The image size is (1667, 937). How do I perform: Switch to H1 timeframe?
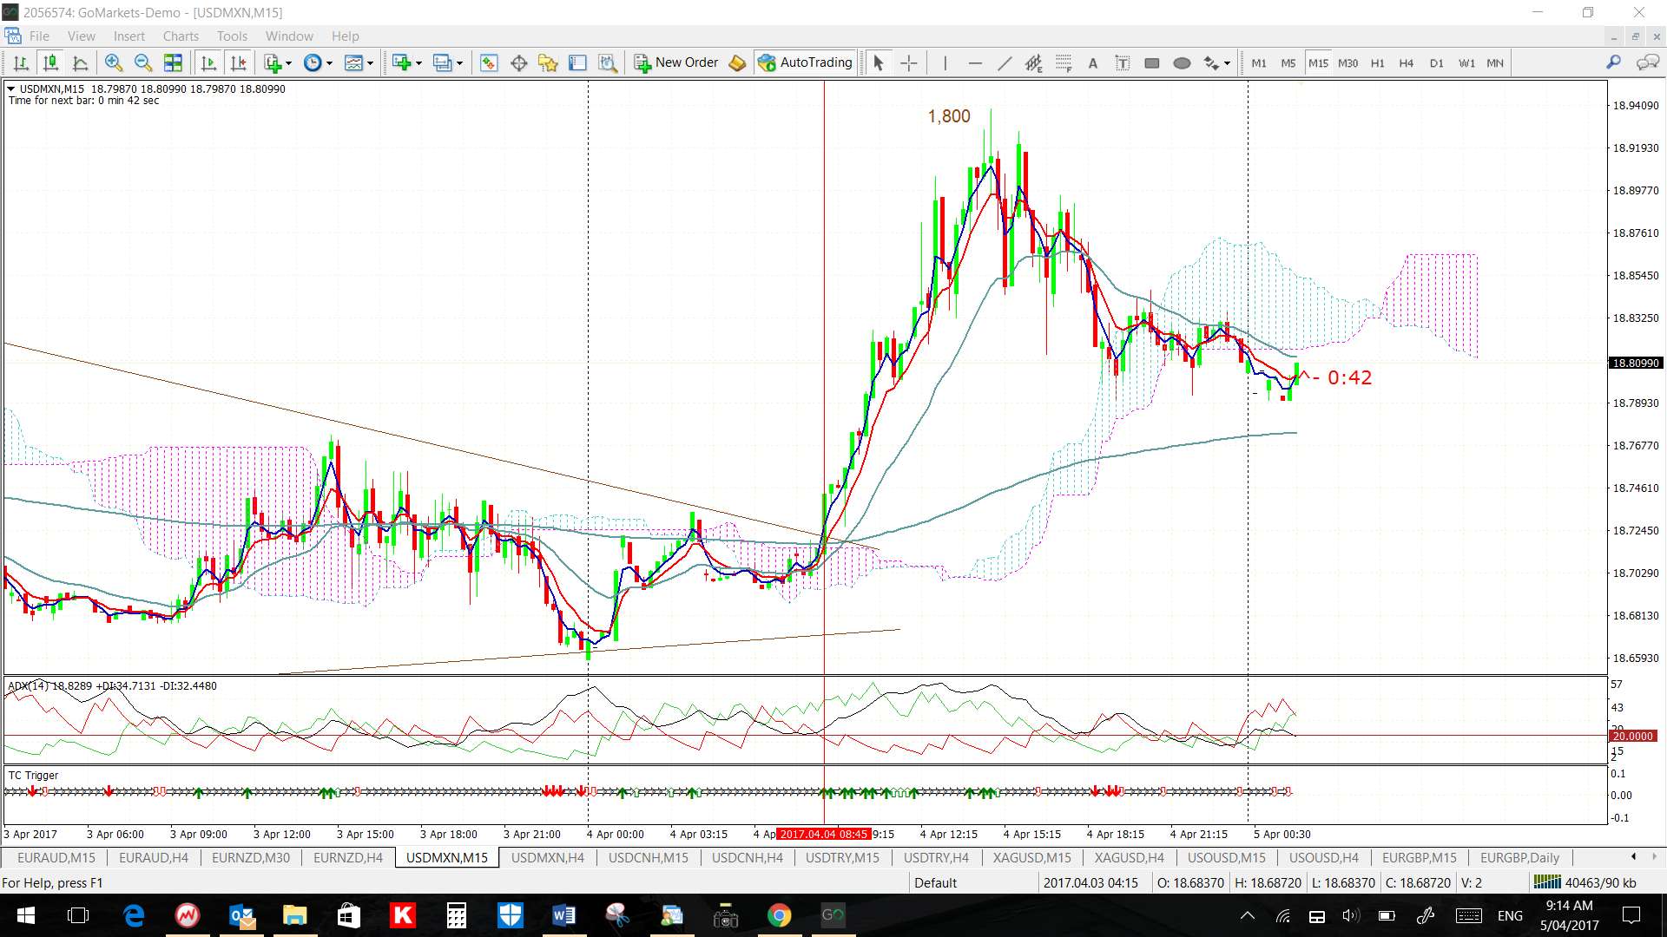1378,62
